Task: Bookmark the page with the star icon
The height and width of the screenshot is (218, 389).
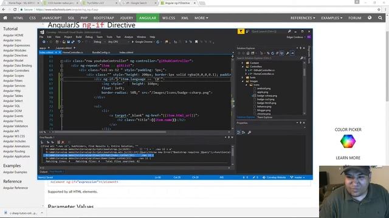Action: 379,10
